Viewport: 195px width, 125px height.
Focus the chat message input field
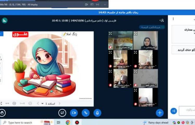pos(187,111)
